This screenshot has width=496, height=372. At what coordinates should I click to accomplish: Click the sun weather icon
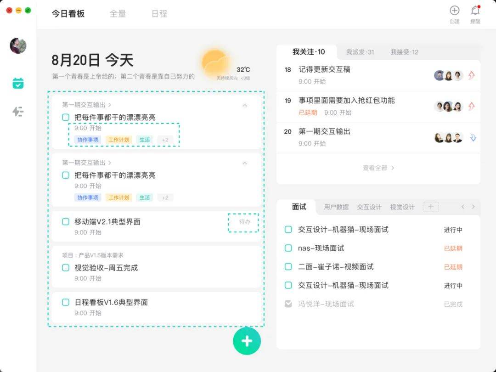coord(216,63)
